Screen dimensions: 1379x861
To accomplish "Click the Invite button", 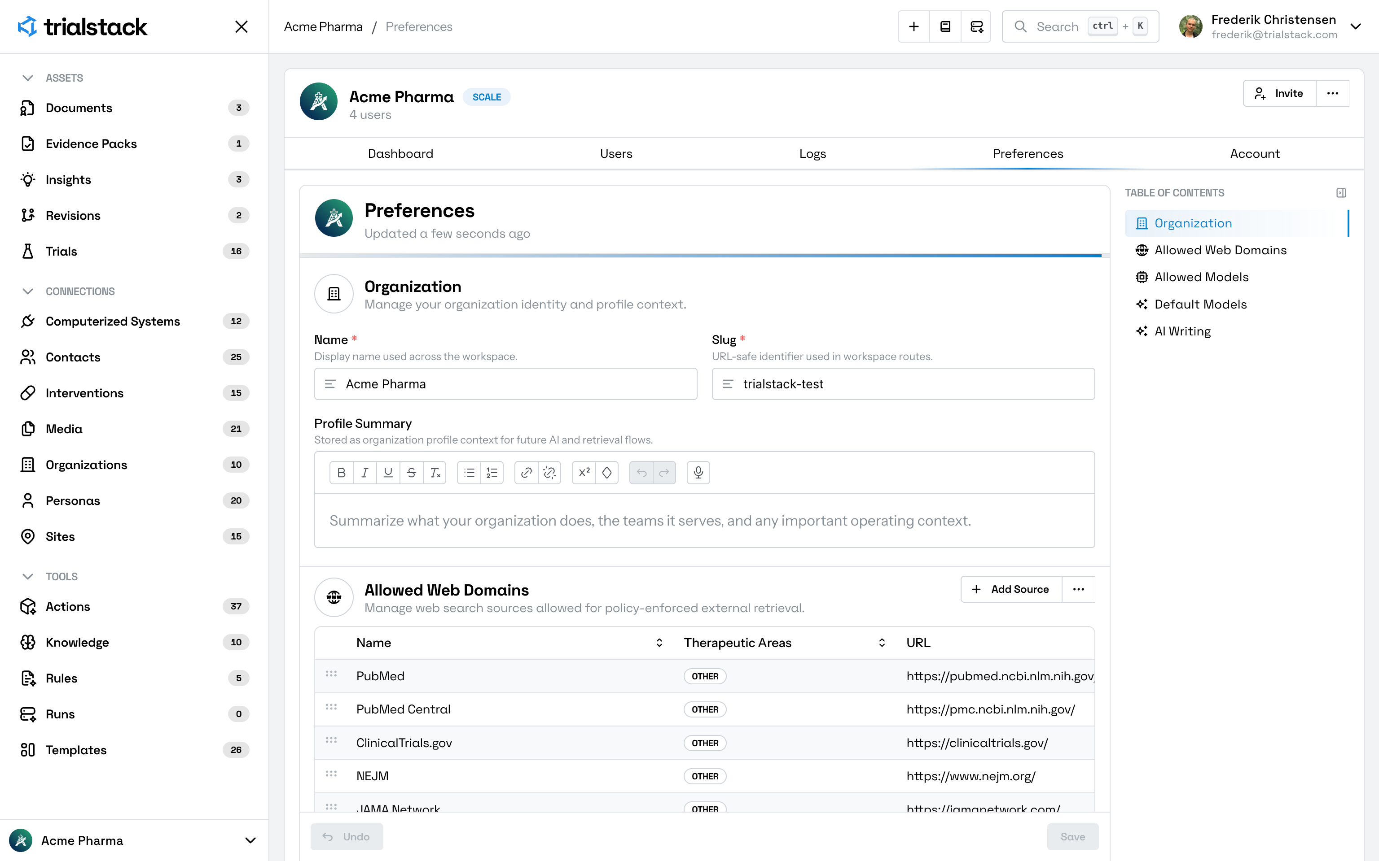I will [1279, 93].
